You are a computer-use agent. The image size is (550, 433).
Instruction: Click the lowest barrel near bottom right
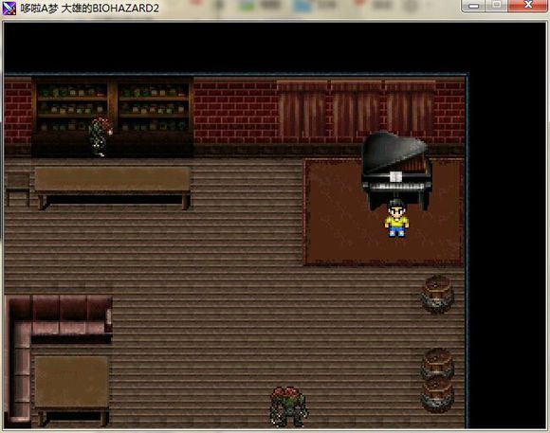click(437, 394)
